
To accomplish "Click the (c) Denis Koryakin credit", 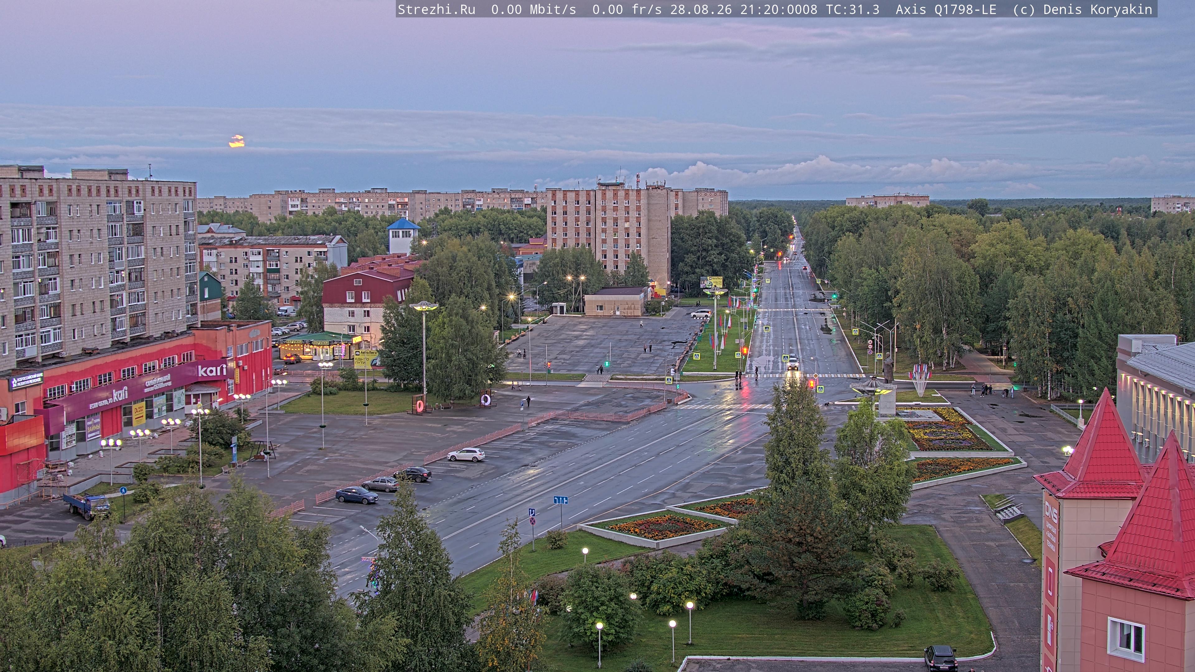I will coord(1082,10).
